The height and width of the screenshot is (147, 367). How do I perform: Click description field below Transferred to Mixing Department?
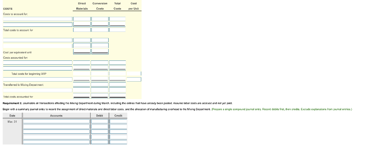[x=38, y=90]
